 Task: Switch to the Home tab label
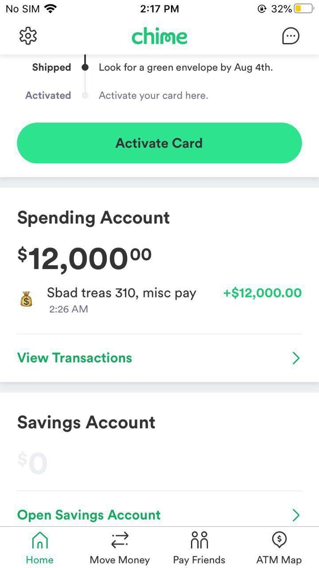(39, 560)
